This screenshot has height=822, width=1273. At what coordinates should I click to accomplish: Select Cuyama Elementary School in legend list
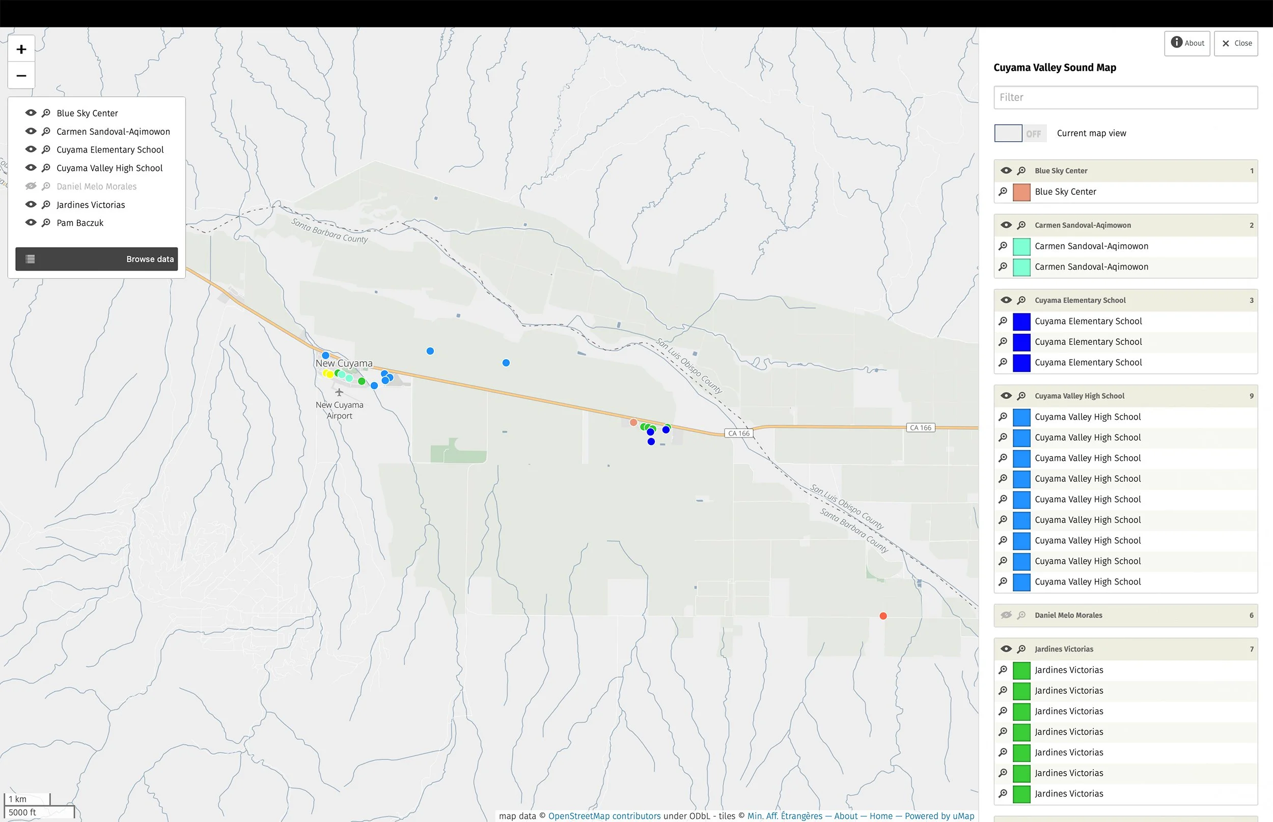pyautogui.click(x=110, y=150)
